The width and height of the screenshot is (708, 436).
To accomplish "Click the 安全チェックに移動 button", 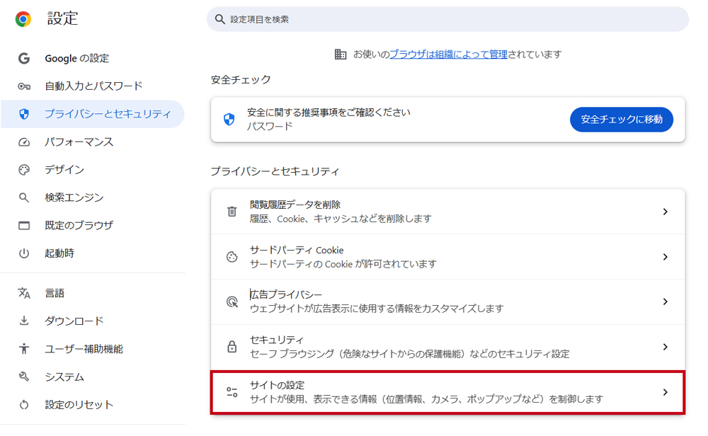I will (x=622, y=120).
